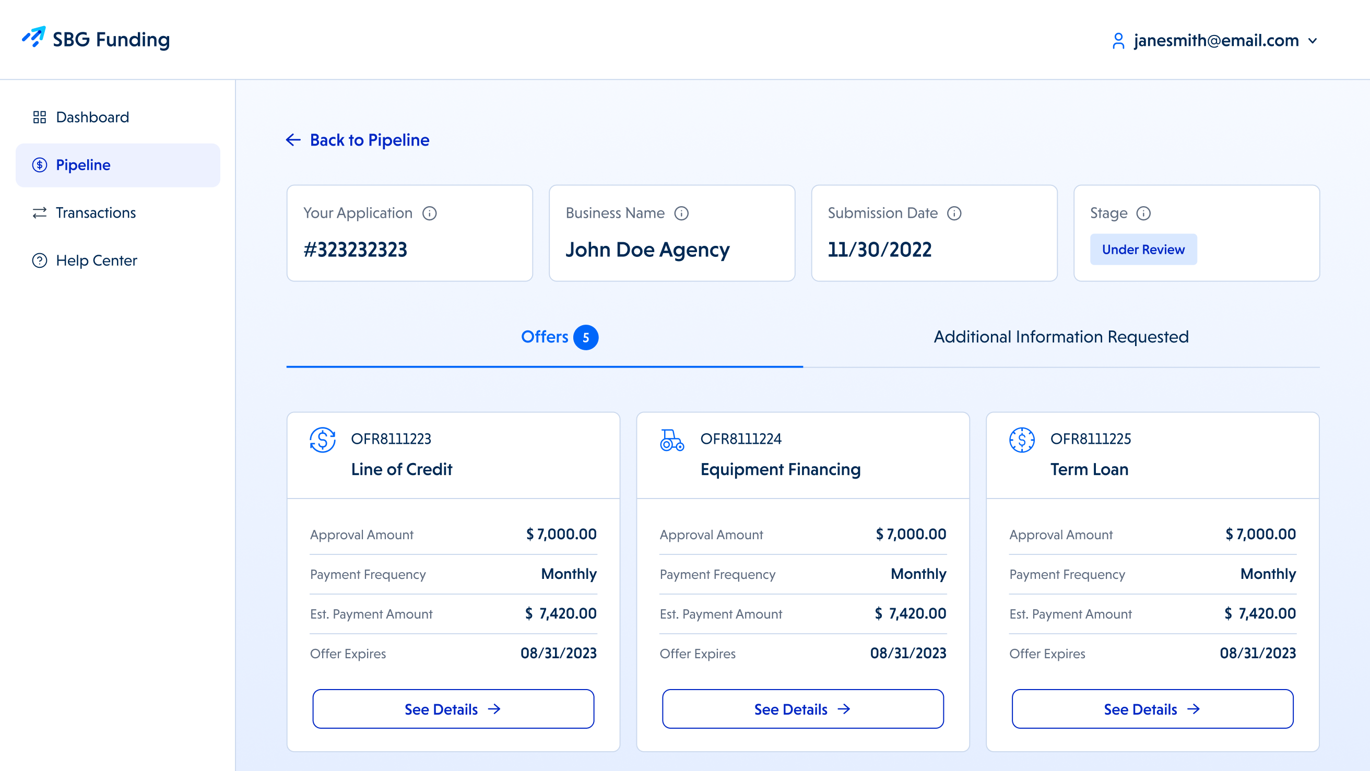The width and height of the screenshot is (1370, 771).
Task: Click the submission date 11/30/2022
Action: coord(880,250)
